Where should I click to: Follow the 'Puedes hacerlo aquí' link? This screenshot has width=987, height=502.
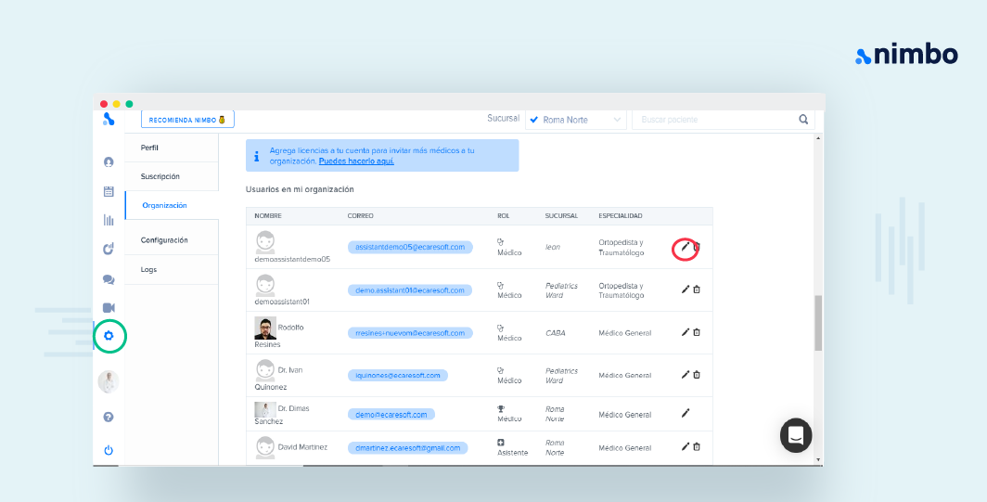(356, 161)
